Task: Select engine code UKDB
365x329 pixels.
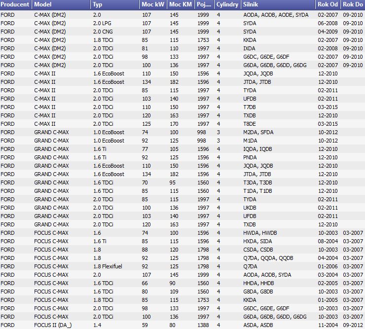Action: click(250, 208)
